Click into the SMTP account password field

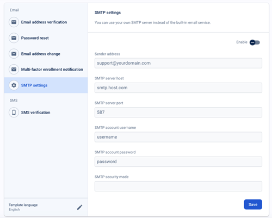tap(178, 161)
